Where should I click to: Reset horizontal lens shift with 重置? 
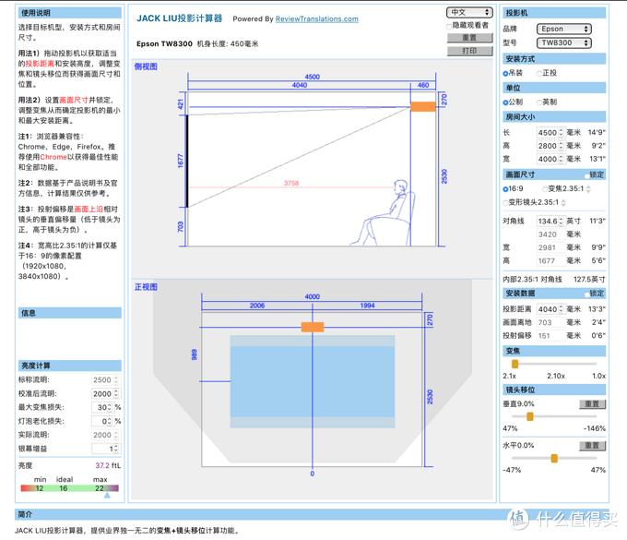coord(592,446)
